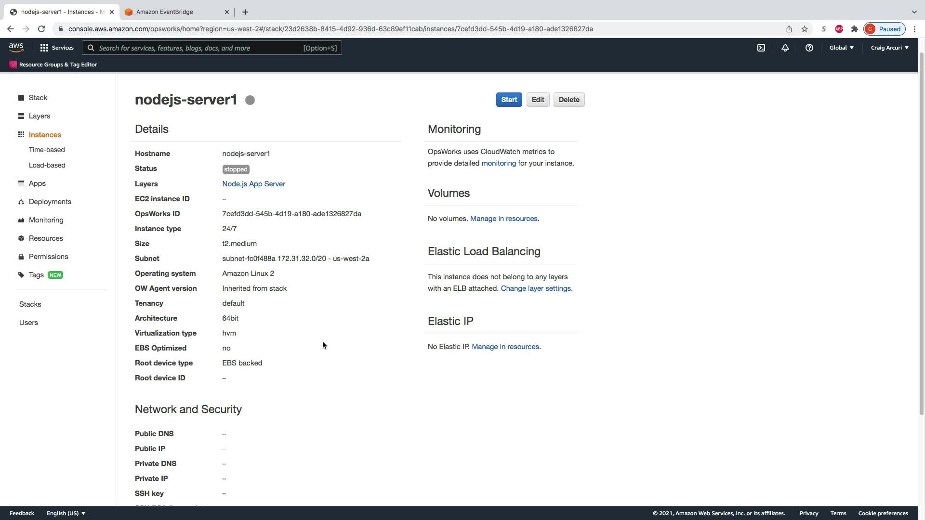Bookmark page with star icon

click(805, 29)
